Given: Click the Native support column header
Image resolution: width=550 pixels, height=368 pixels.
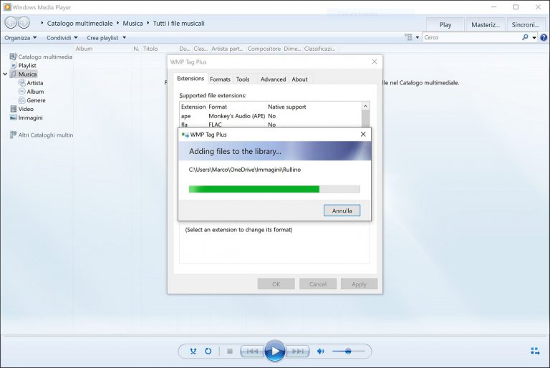Looking at the screenshot, I should pyautogui.click(x=287, y=107).
